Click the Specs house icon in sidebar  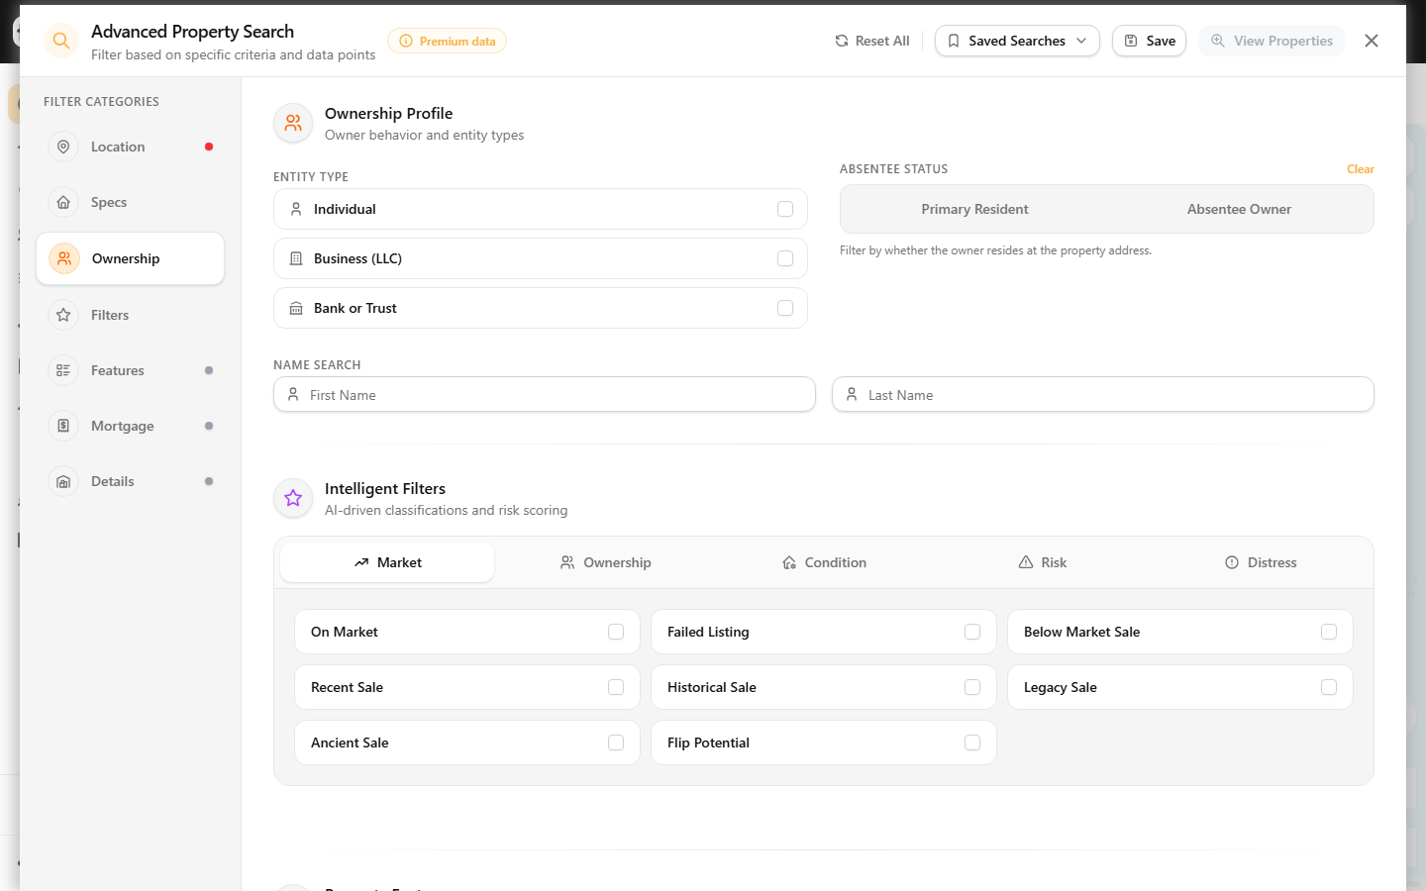63,202
